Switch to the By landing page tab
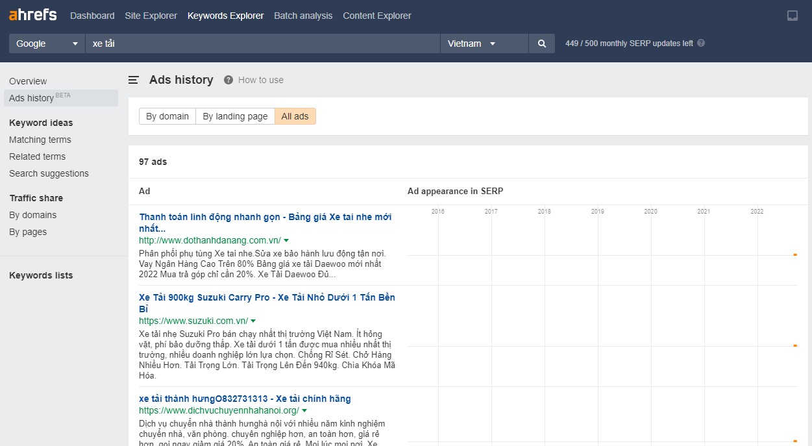Screen dimensions: 812x446 point(235,116)
